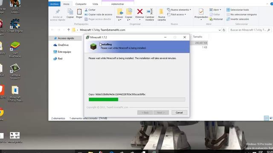Click No seleccionar ninguno
Screen dimensions: 273x153
(x=242, y=14)
